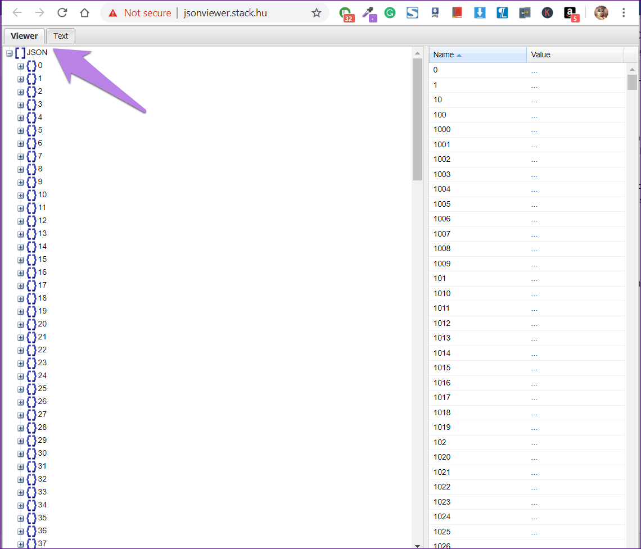Screen dimensions: 641x549
Task: Click the user profile avatar
Action: point(601,13)
